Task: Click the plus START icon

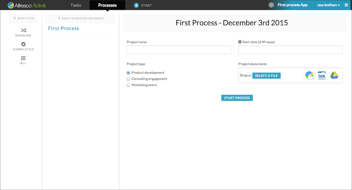Action: click(136, 5)
